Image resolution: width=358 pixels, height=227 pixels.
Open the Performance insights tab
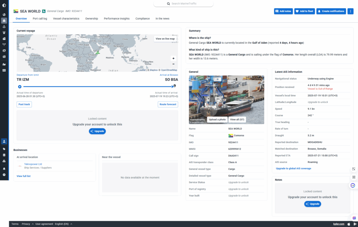117,19
